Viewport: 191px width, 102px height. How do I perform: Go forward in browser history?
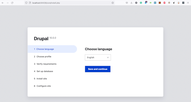pos(7,3)
